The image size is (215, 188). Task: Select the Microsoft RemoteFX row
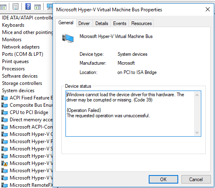click(x=27, y=185)
